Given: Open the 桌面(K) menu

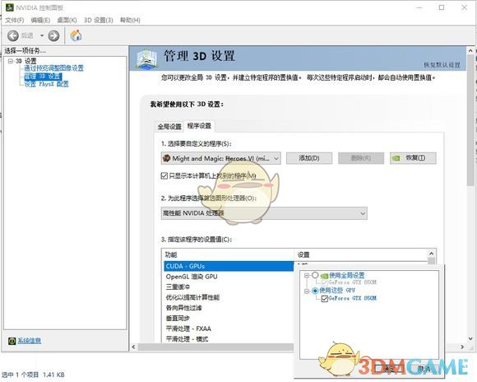Looking at the screenshot, I should point(67,20).
